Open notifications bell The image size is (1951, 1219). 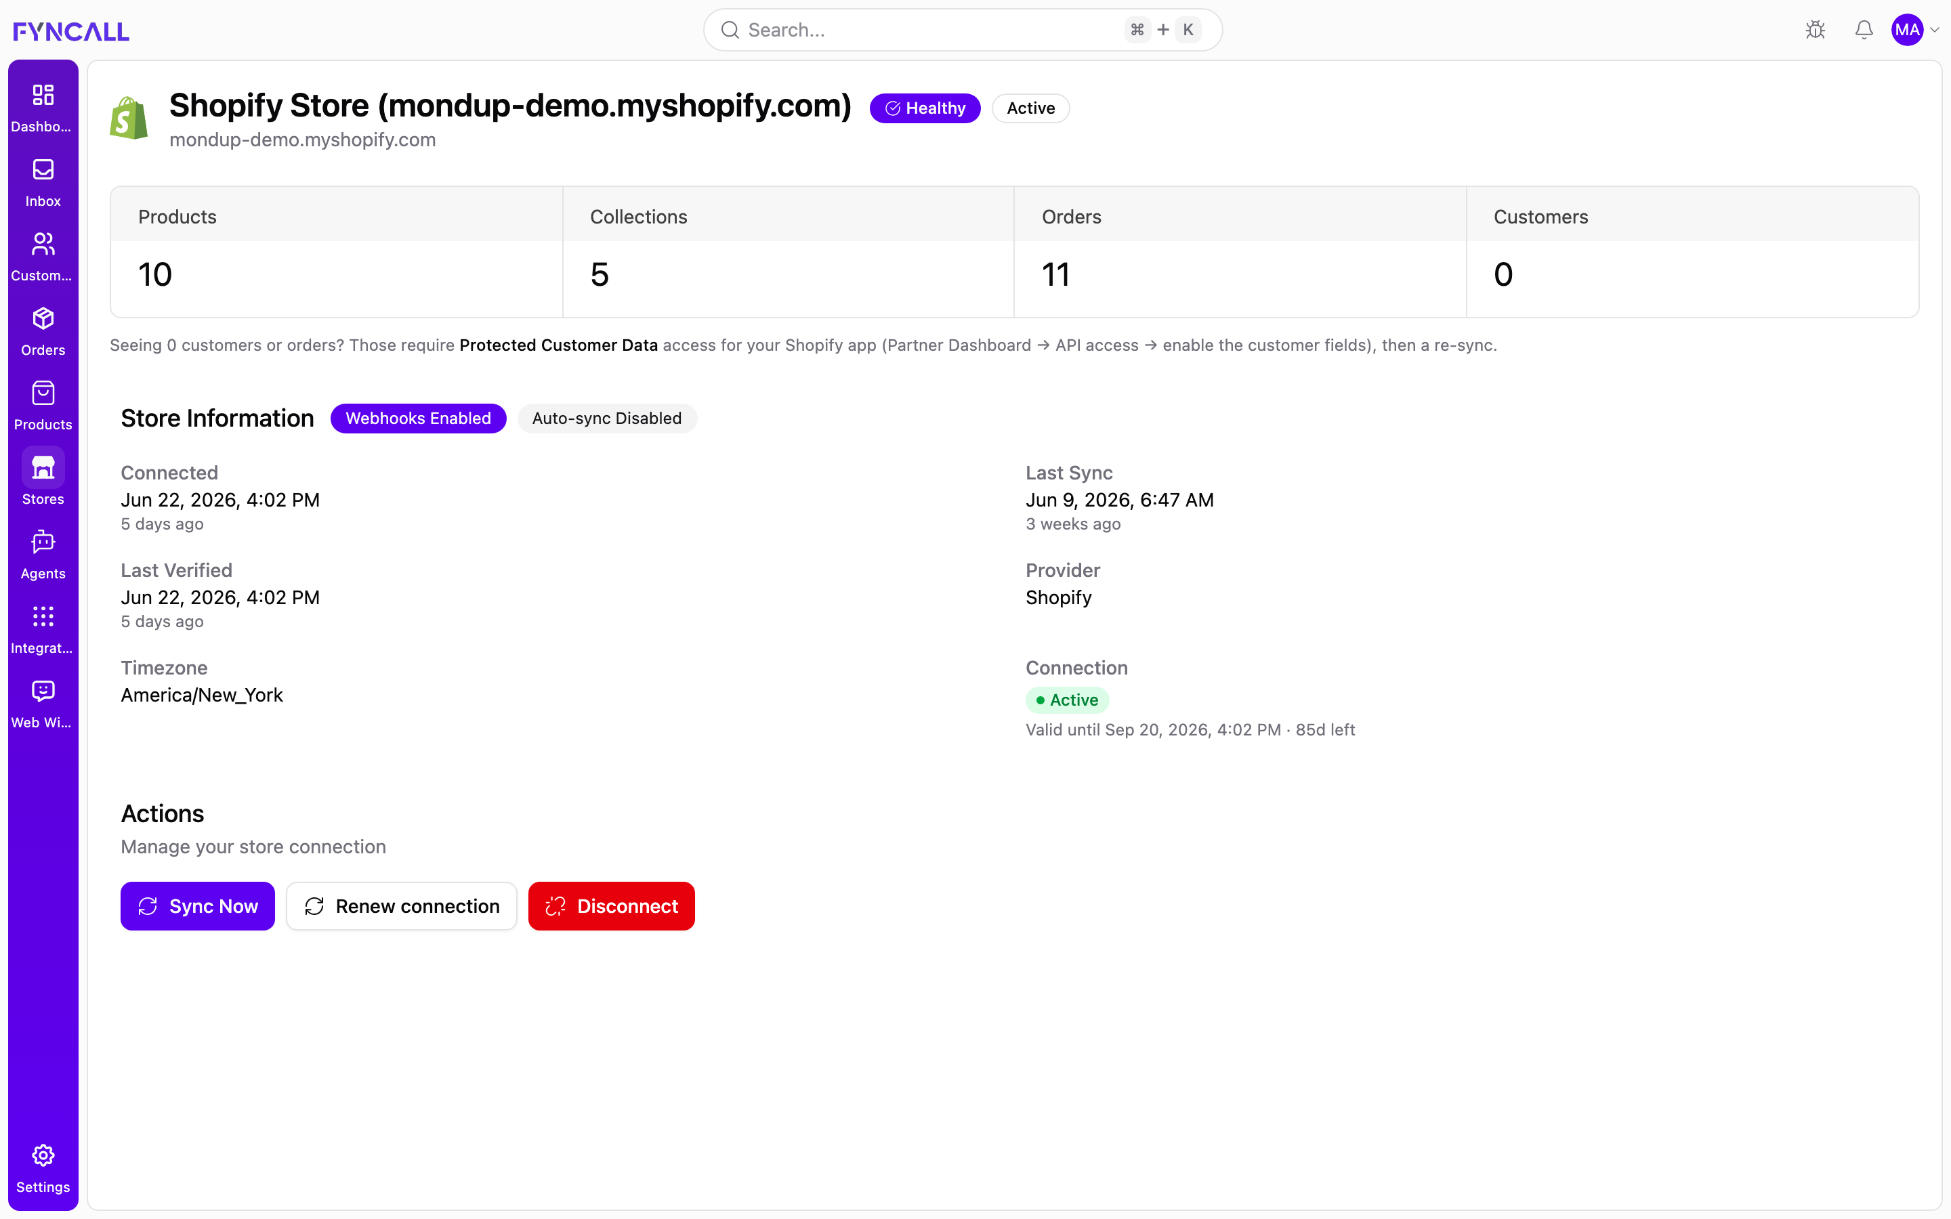click(x=1864, y=30)
